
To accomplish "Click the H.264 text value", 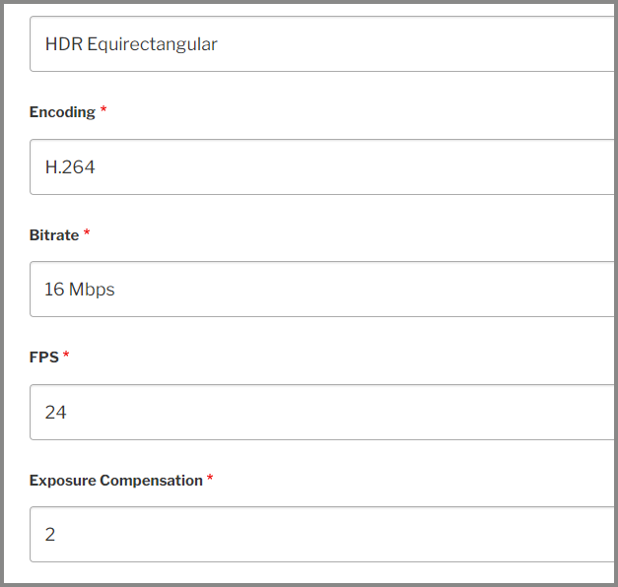I will click(70, 167).
